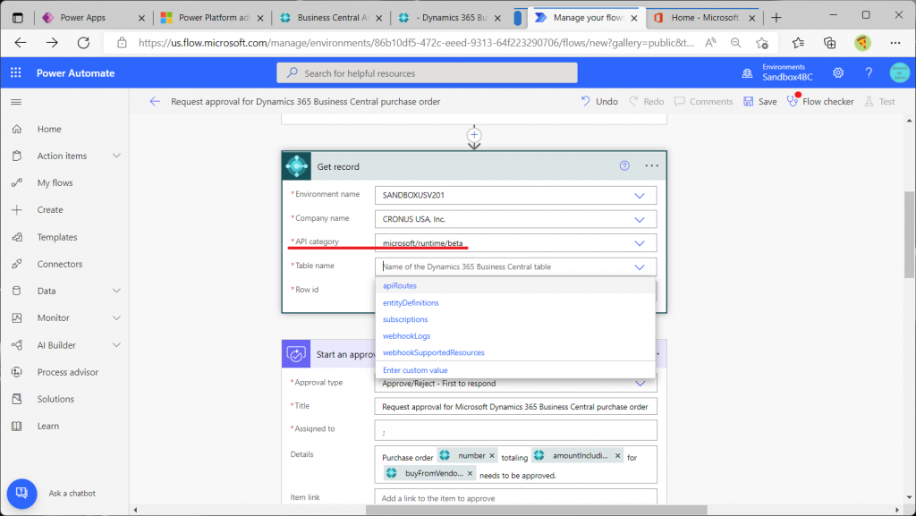Image resolution: width=916 pixels, height=516 pixels.
Task: Open the Comments pane
Action: click(x=703, y=102)
